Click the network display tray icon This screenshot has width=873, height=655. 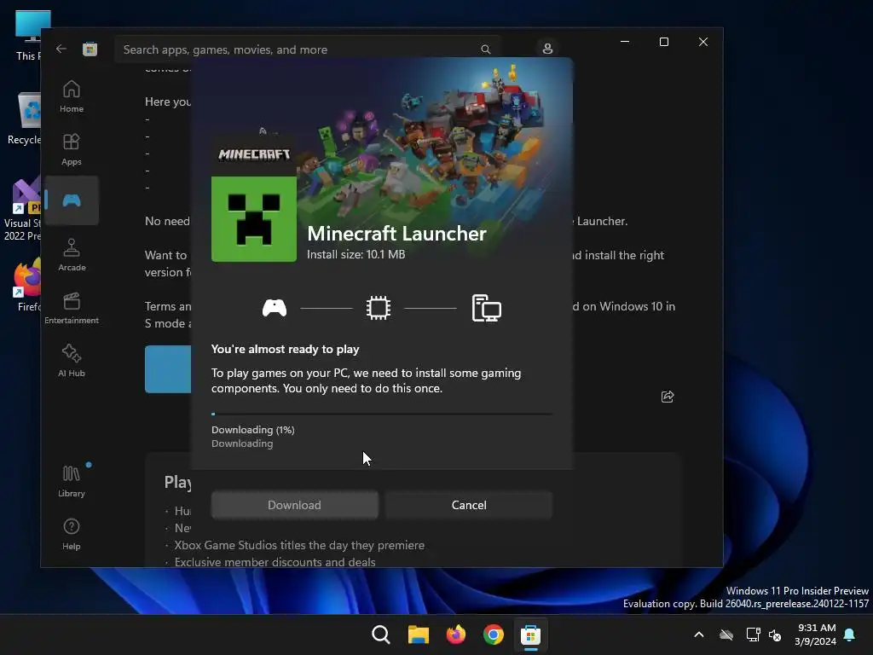753,635
